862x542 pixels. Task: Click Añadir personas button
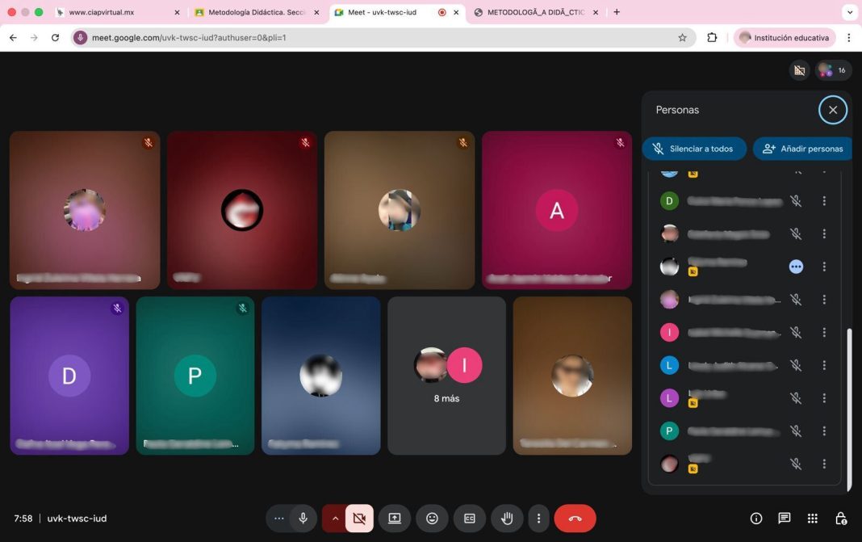(x=803, y=149)
